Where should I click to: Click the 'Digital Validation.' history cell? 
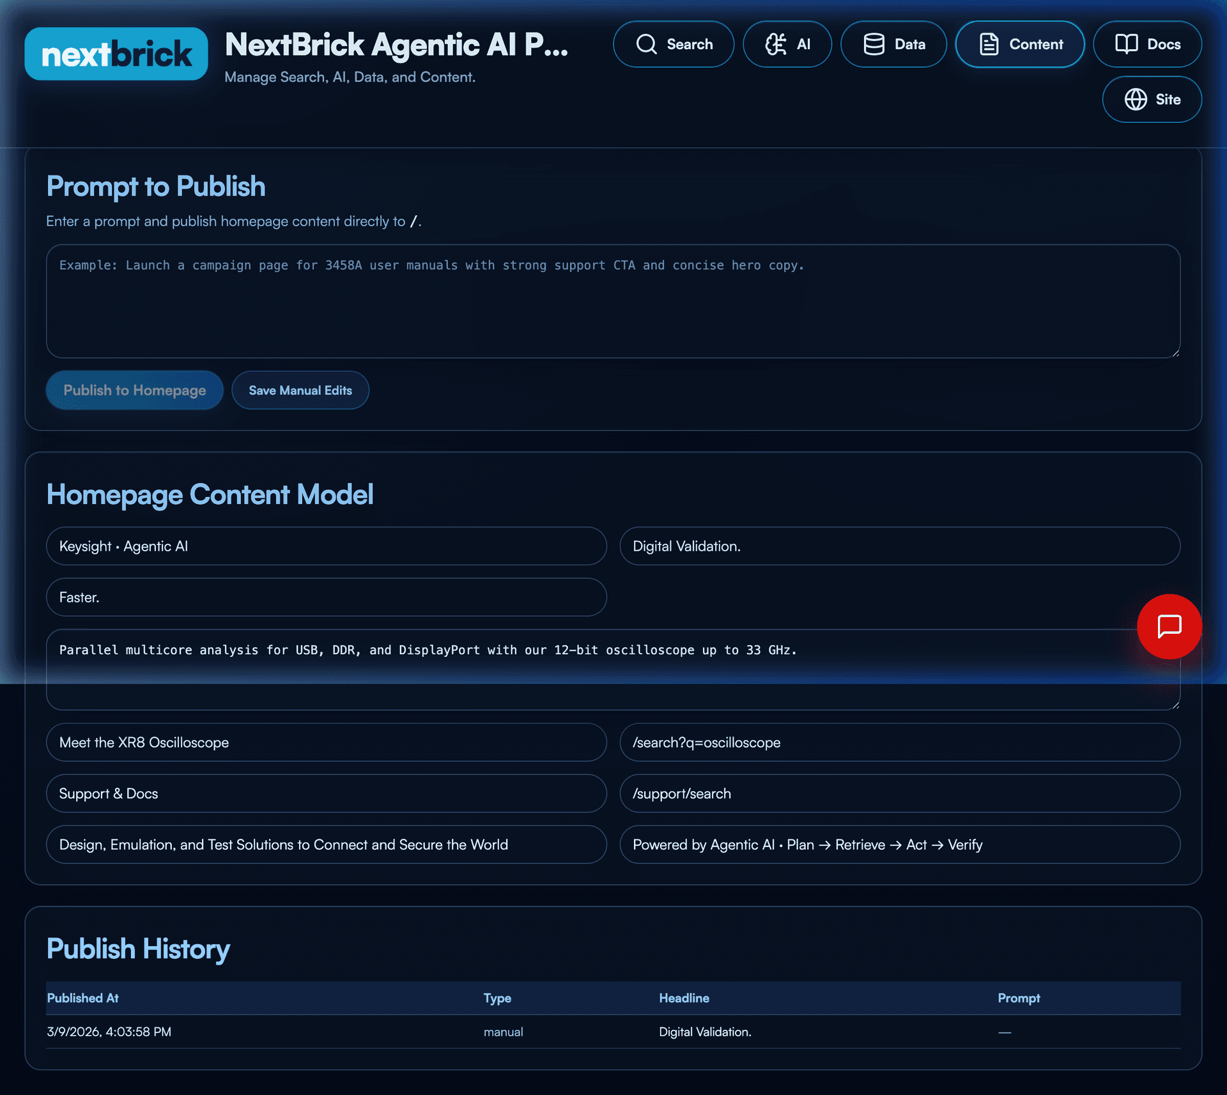coord(705,1032)
